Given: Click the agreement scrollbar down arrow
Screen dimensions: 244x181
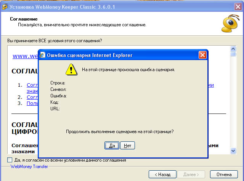Looking at the screenshot, I should point(233,151).
